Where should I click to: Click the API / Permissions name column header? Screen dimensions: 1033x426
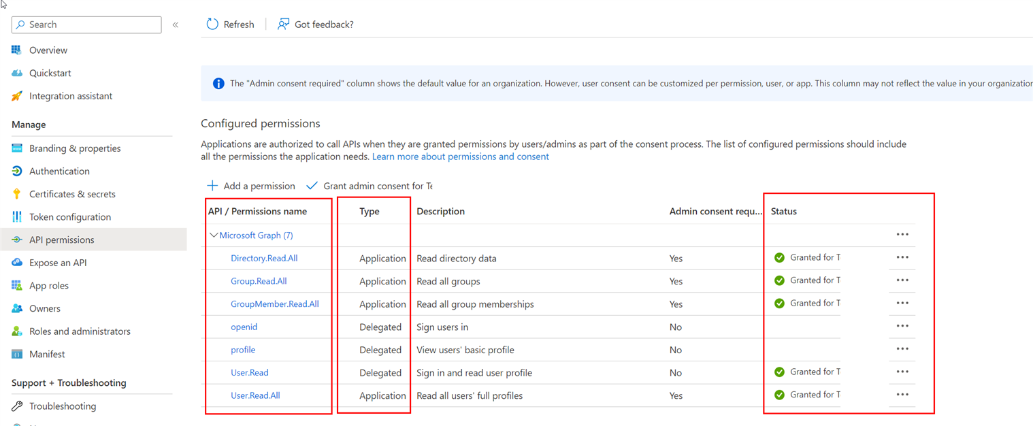257,212
